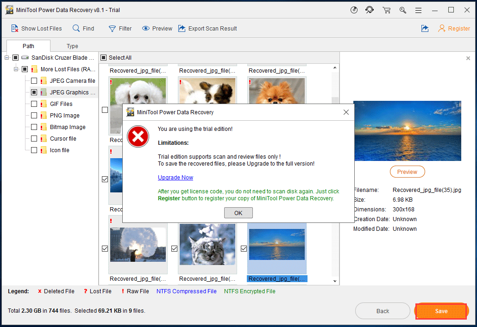
Task: Follow the Upgrade Now link
Action: click(x=176, y=178)
